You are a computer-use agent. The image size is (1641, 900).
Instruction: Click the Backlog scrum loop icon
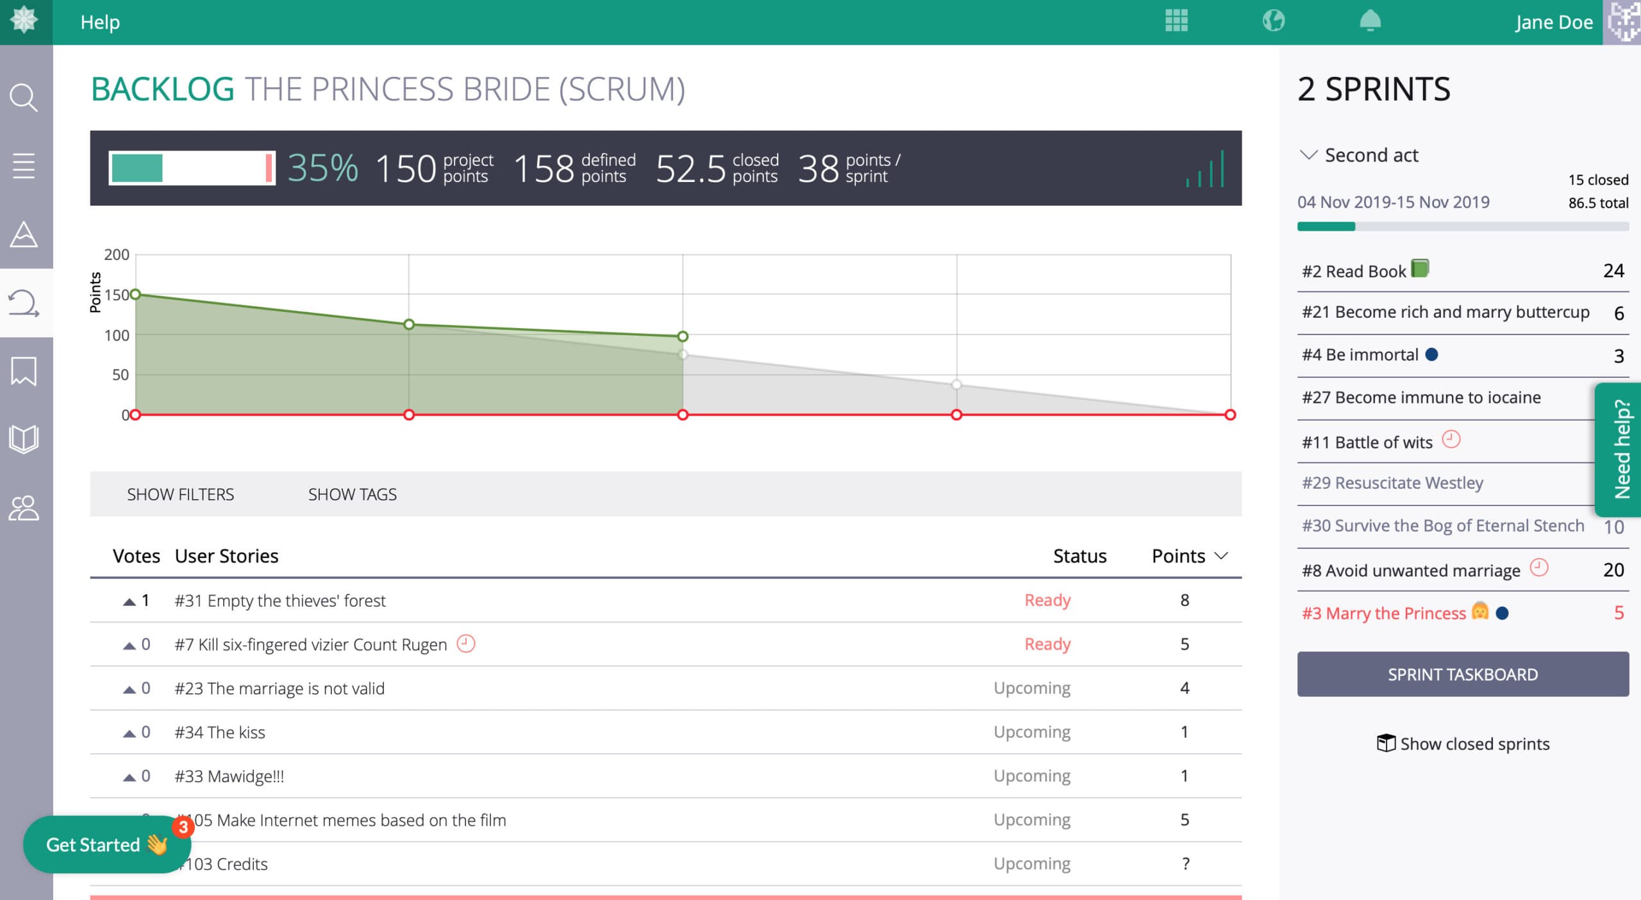point(24,303)
